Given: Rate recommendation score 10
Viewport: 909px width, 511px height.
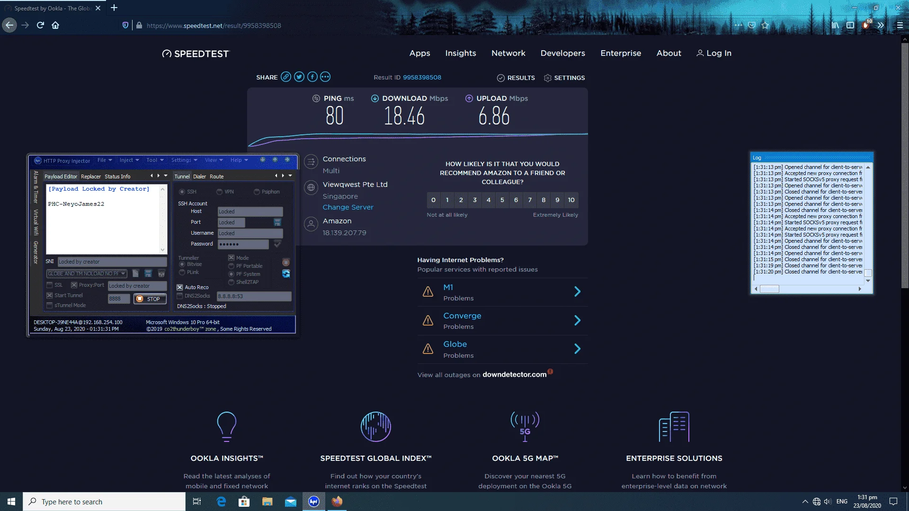Looking at the screenshot, I should [571, 200].
